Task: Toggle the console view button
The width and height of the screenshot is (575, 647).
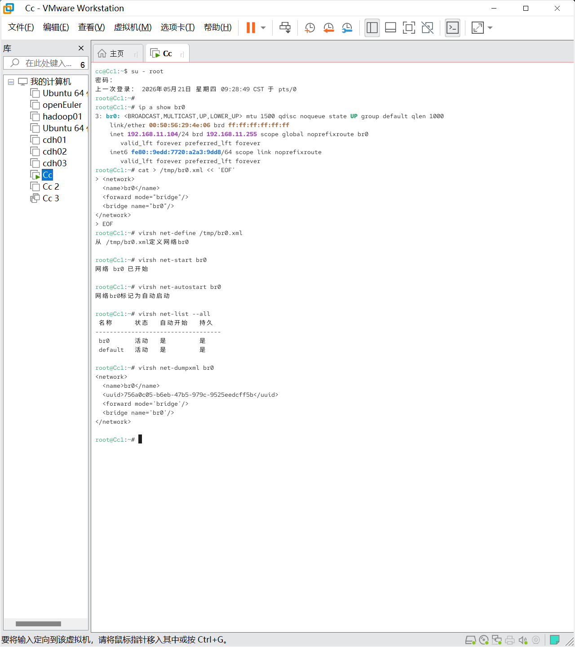Action: click(452, 28)
